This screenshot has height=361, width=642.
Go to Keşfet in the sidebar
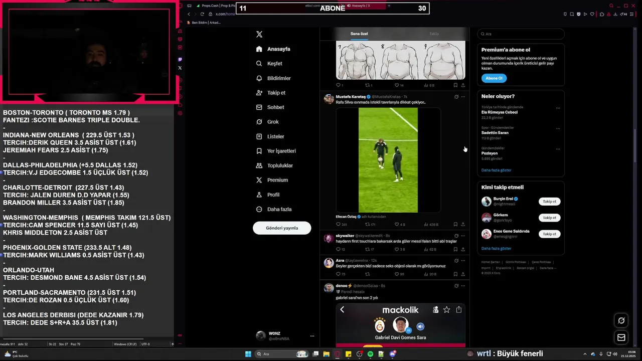click(x=269, y=64)
